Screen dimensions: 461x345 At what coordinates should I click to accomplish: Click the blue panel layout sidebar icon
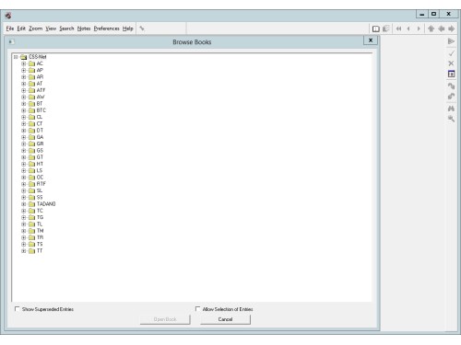click(x=451, y=74)
